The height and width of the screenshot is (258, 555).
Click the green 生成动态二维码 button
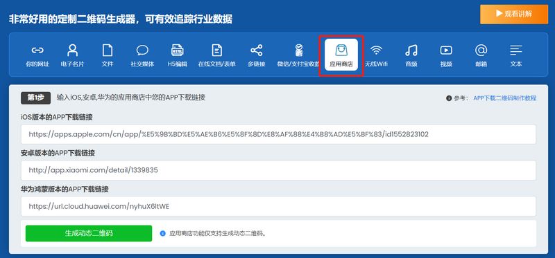pos(89,233)
